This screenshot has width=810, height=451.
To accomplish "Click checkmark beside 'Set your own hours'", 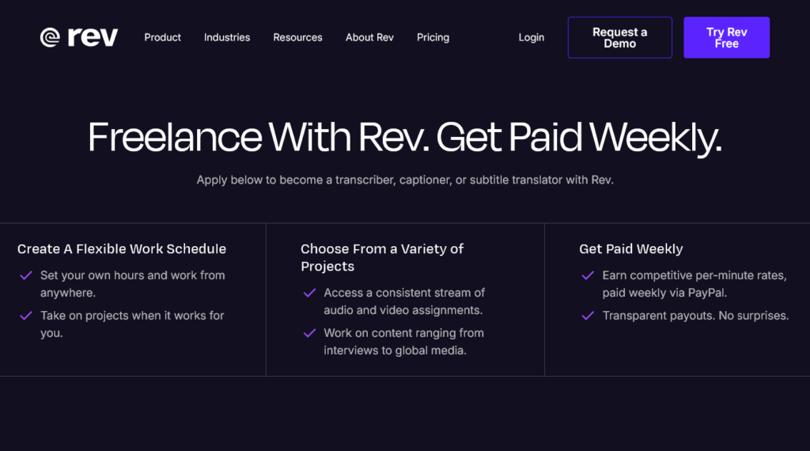I will click(x=26, y=275).
